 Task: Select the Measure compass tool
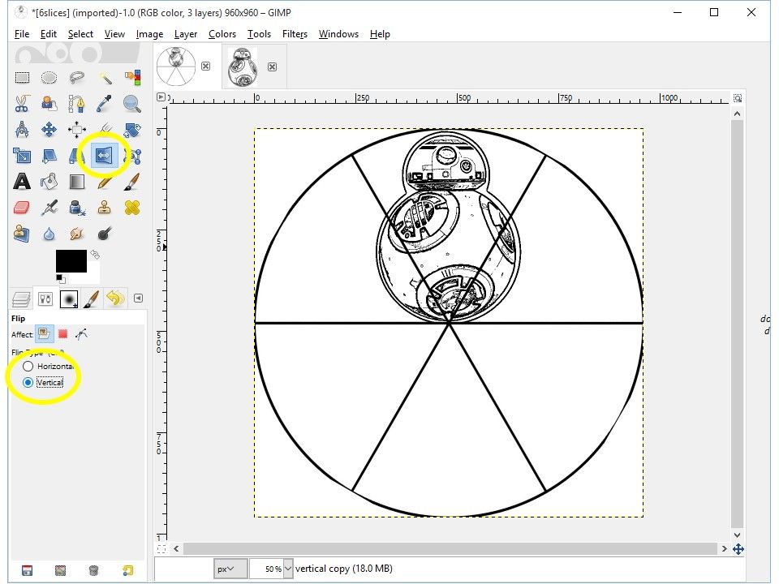tap(22, 130)
